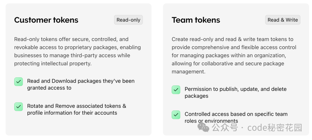
Task: Click blank space under Team tokens heading
Action: coord(236,30)
